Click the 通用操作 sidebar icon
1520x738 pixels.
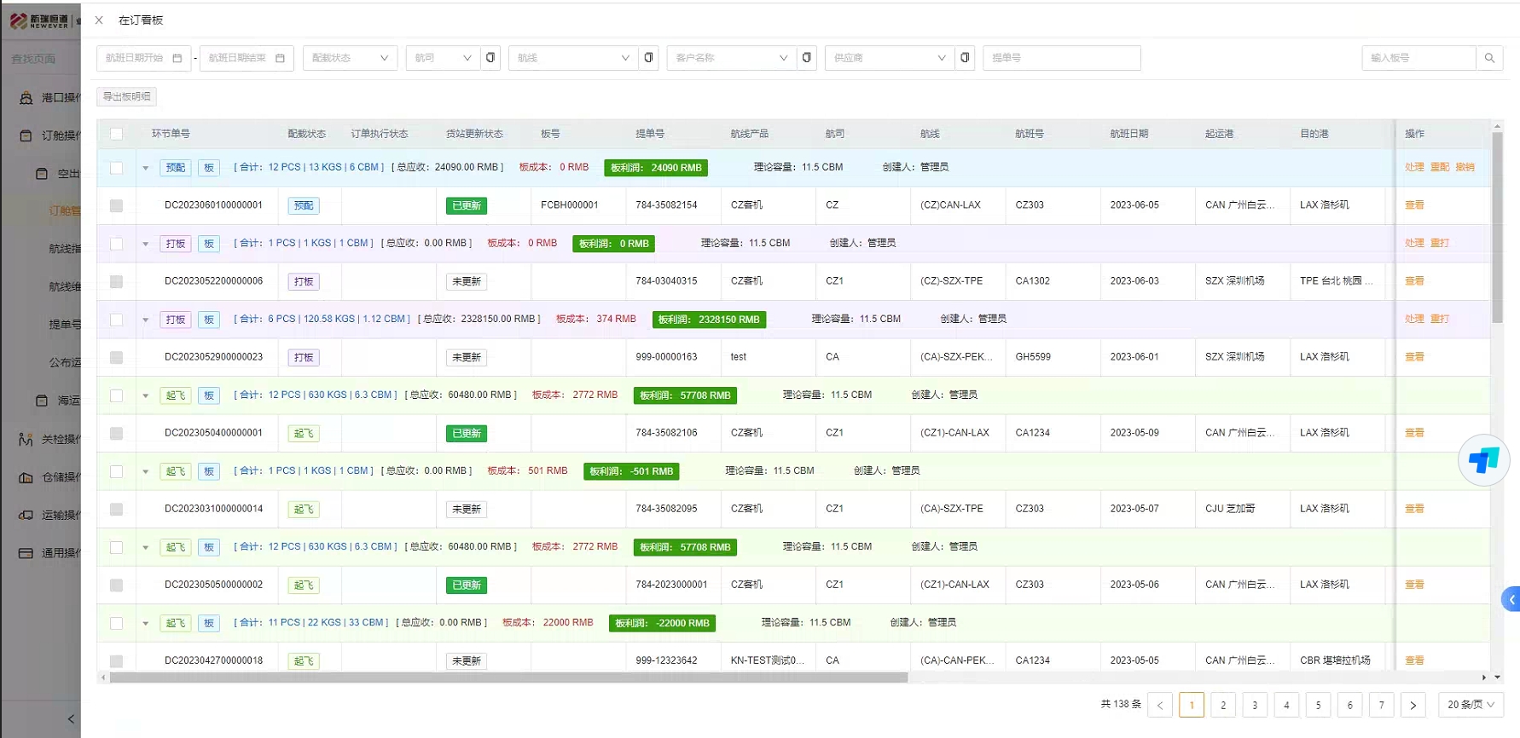[x=26, y=553]
